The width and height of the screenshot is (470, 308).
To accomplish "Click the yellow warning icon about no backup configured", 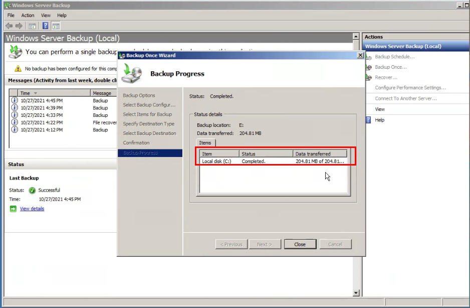I will pyautogui.click(x=18, y=68).
